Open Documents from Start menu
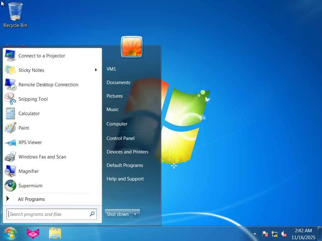 (x=118, y=83)
